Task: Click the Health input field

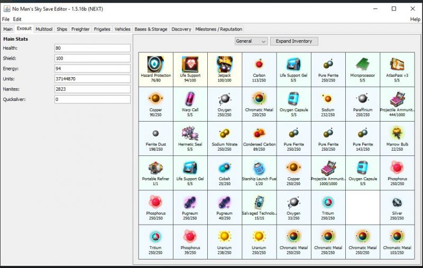Action: pyautogui.click(x=92, y=48)
